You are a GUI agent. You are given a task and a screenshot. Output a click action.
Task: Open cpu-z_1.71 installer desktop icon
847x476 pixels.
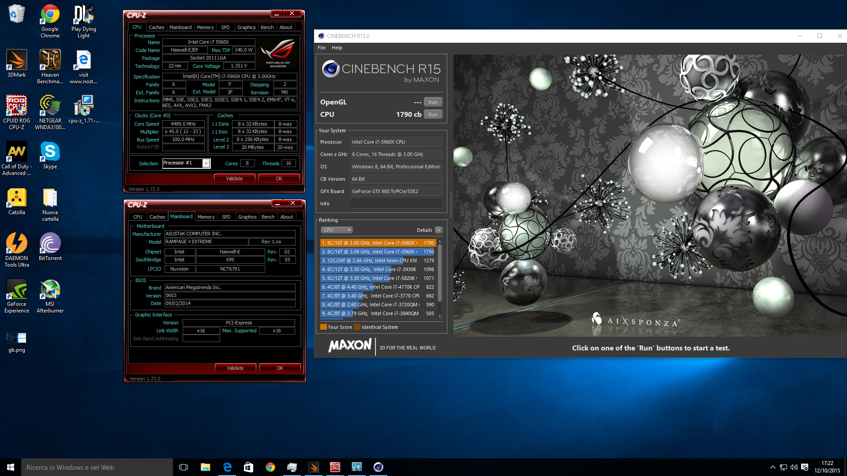pyautogui.click(x=83, y=109)
